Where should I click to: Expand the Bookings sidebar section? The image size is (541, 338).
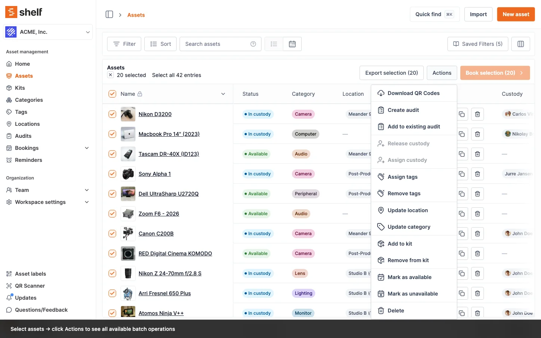[x=87, y=148]
